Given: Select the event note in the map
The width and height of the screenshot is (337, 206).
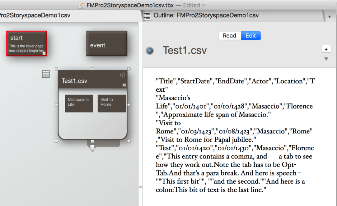Looking at the screenshot, I should coord(107,44).
